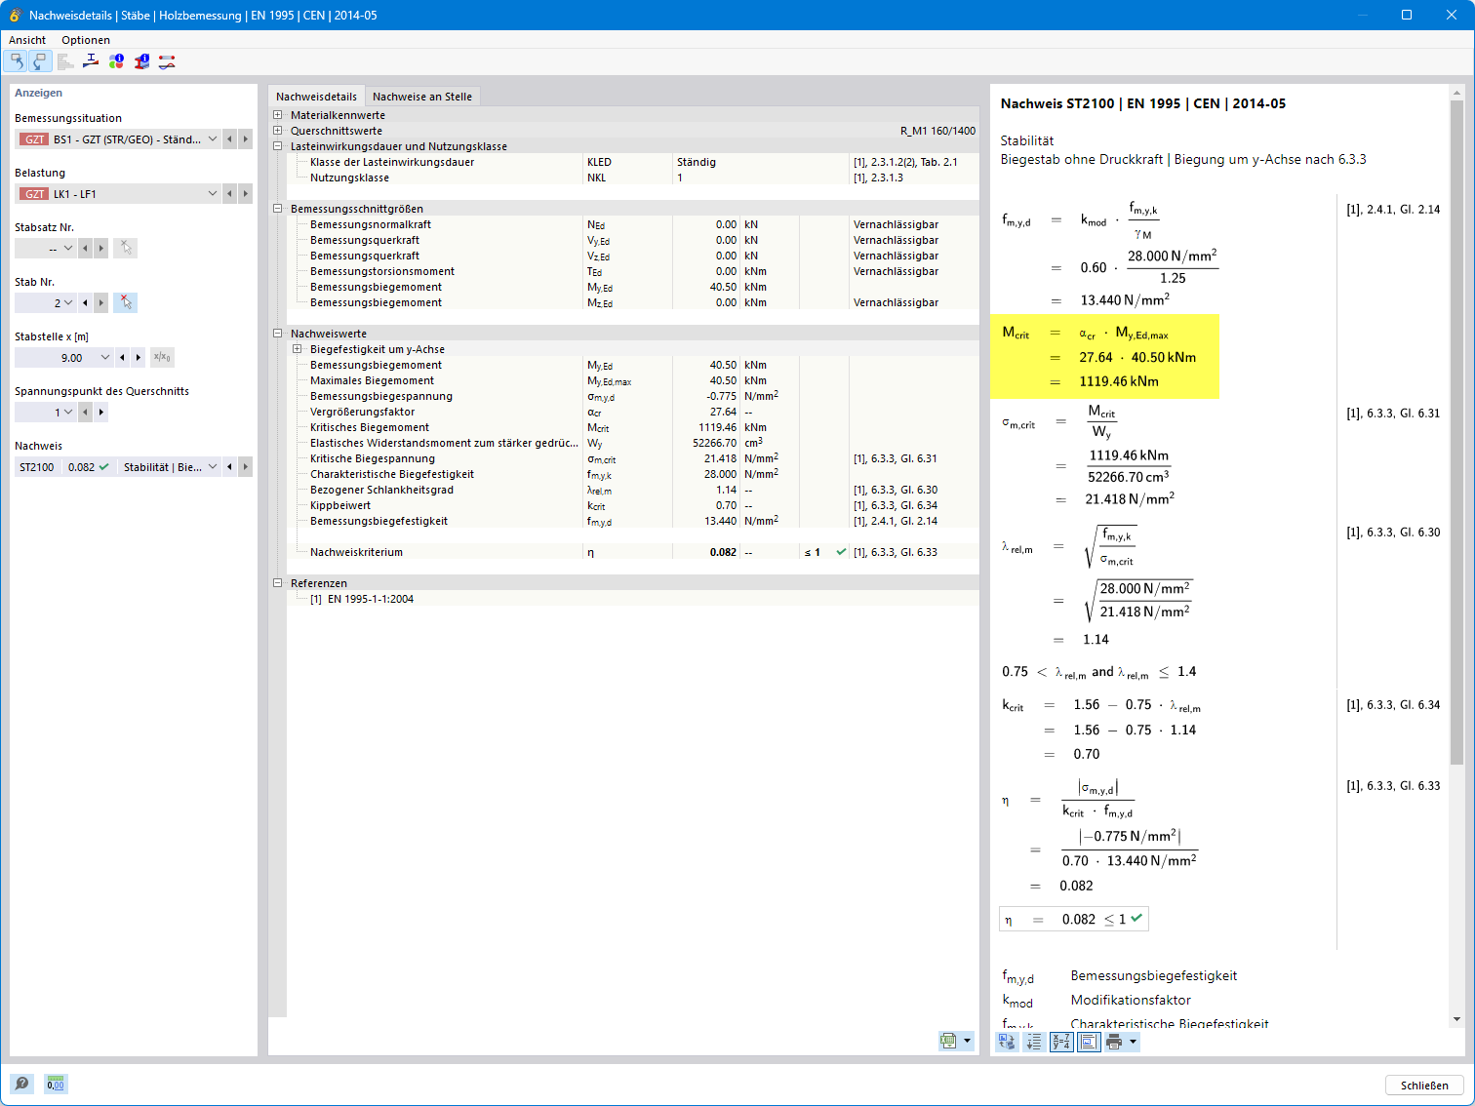1475x1106 pixels.
Task: Step to next Stab Nr.
Action: (100, 303)
